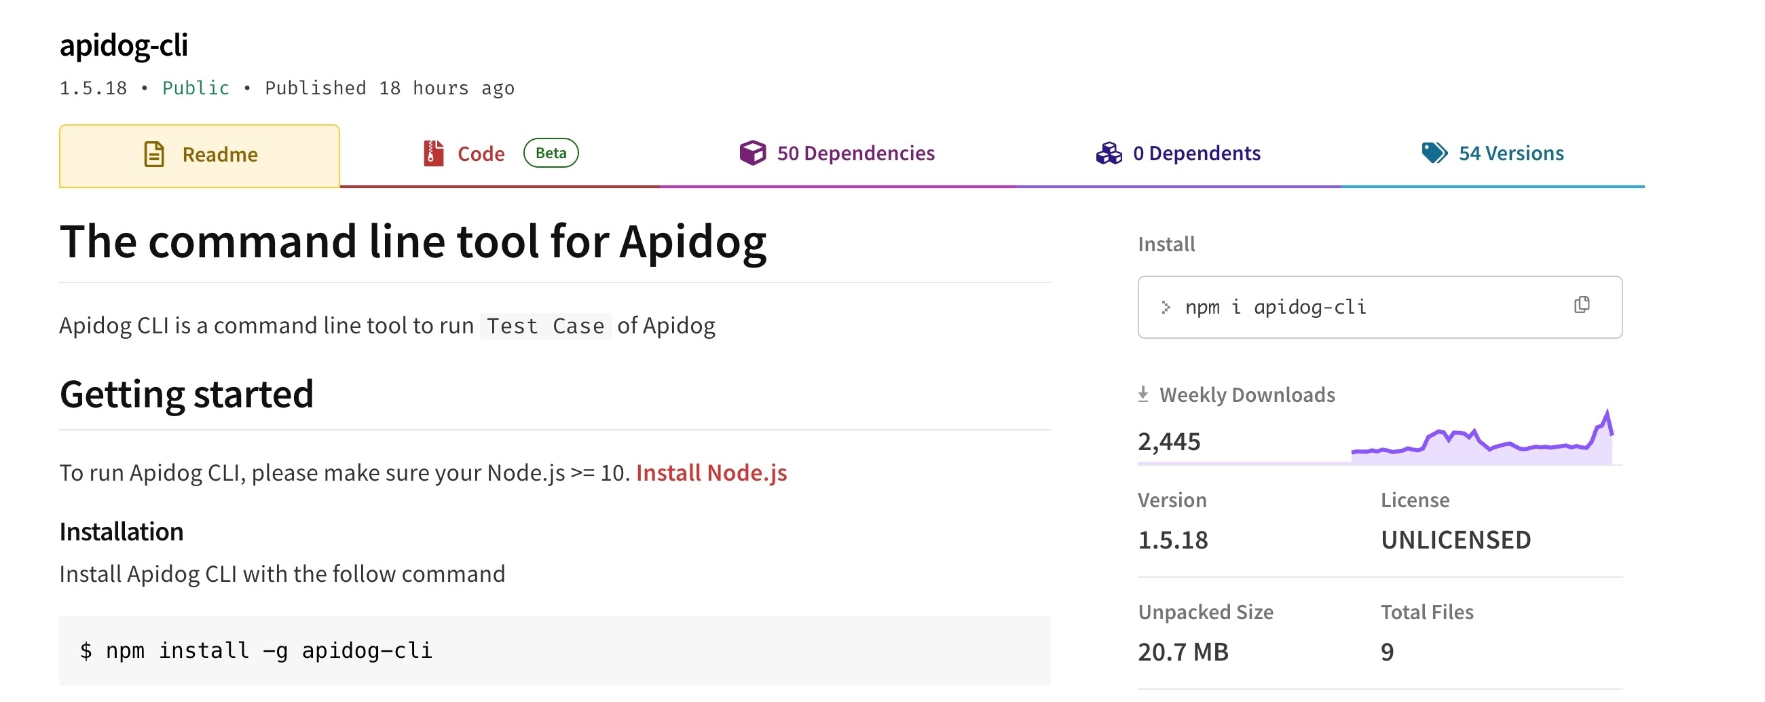Copy the npm install command
The image size is (1765, 702).
pyautogui.click(x=1582, y=305)
